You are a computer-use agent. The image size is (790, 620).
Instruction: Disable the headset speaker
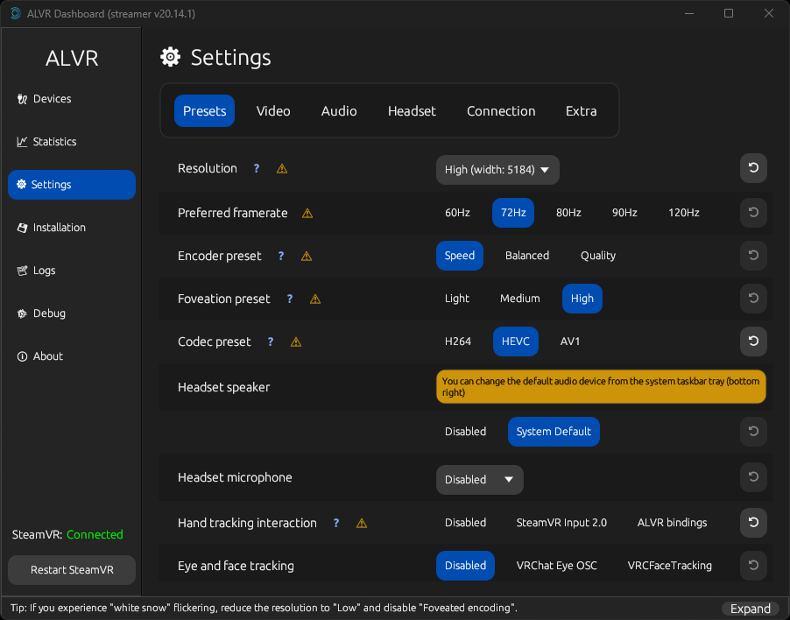pyautogui.click(x=466, y=432)
